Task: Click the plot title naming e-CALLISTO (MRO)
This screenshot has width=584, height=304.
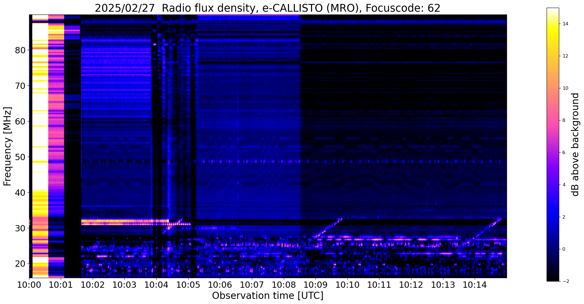Action: click(268, 8)
